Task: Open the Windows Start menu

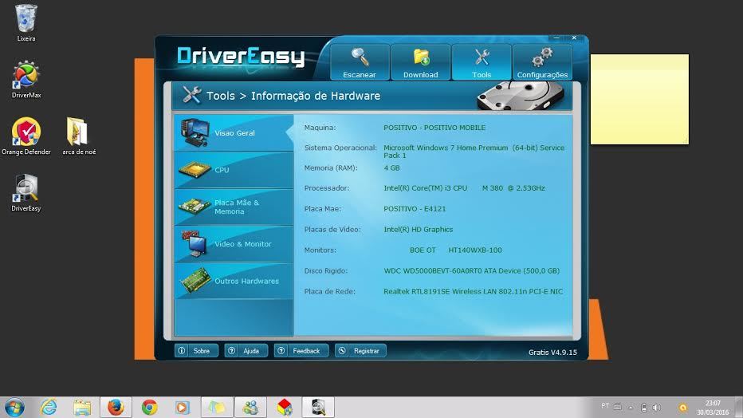Action: 14,407
